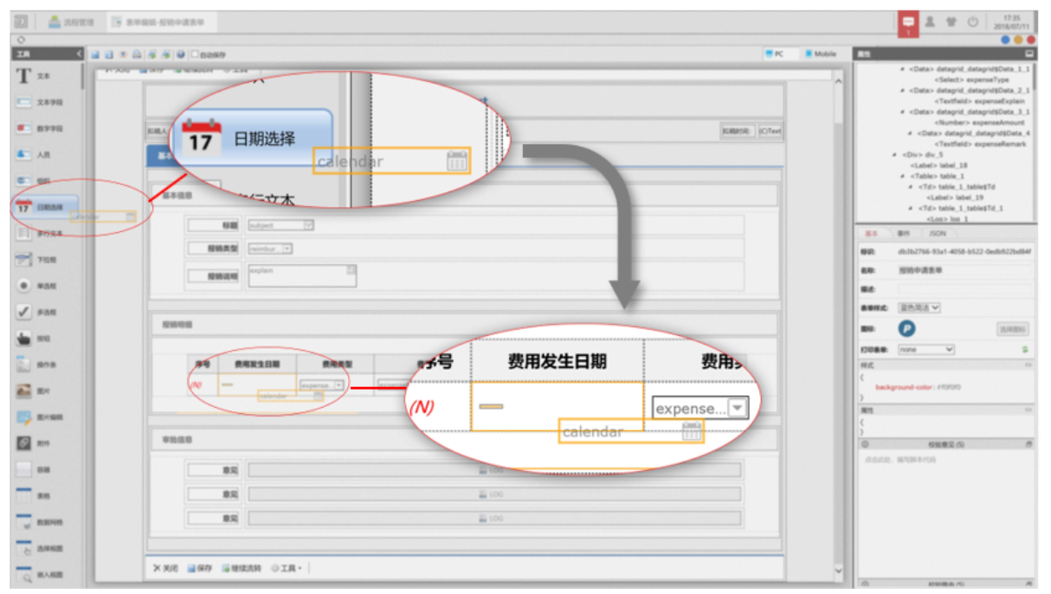Switch to the JSON properties tab
1051x594 pixels.
click(x=938, y=234)
